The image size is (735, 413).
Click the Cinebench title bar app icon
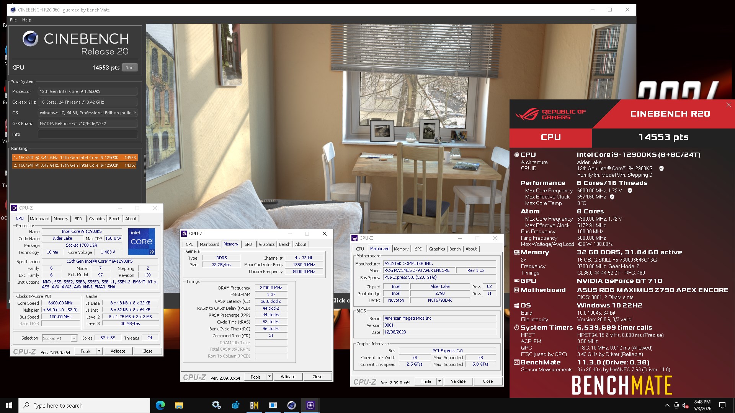tap(13, 10)
